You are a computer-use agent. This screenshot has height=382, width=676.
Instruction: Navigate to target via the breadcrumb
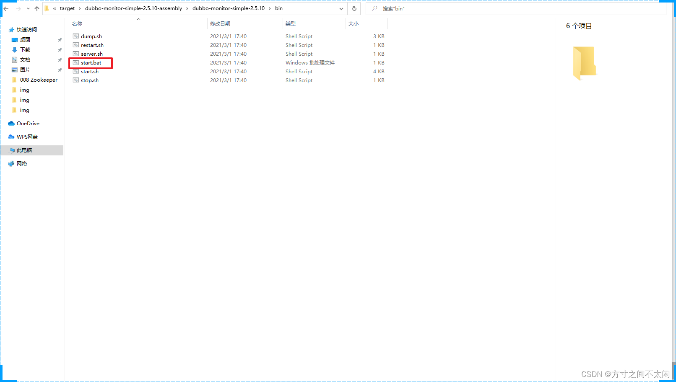pyautogui.click(x=68, y=8)
